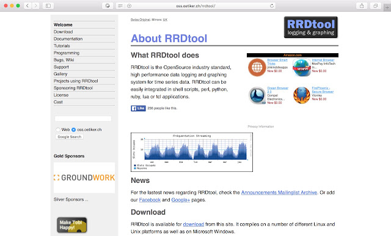Click the Facebook Like button
391x236 pixels.
pyautogui.click(x=139, y=108)
